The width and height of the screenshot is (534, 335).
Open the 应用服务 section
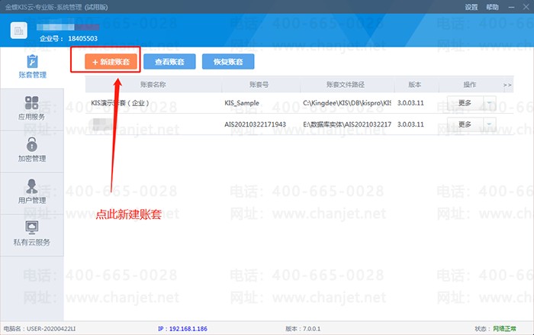(x=32, y=109)
